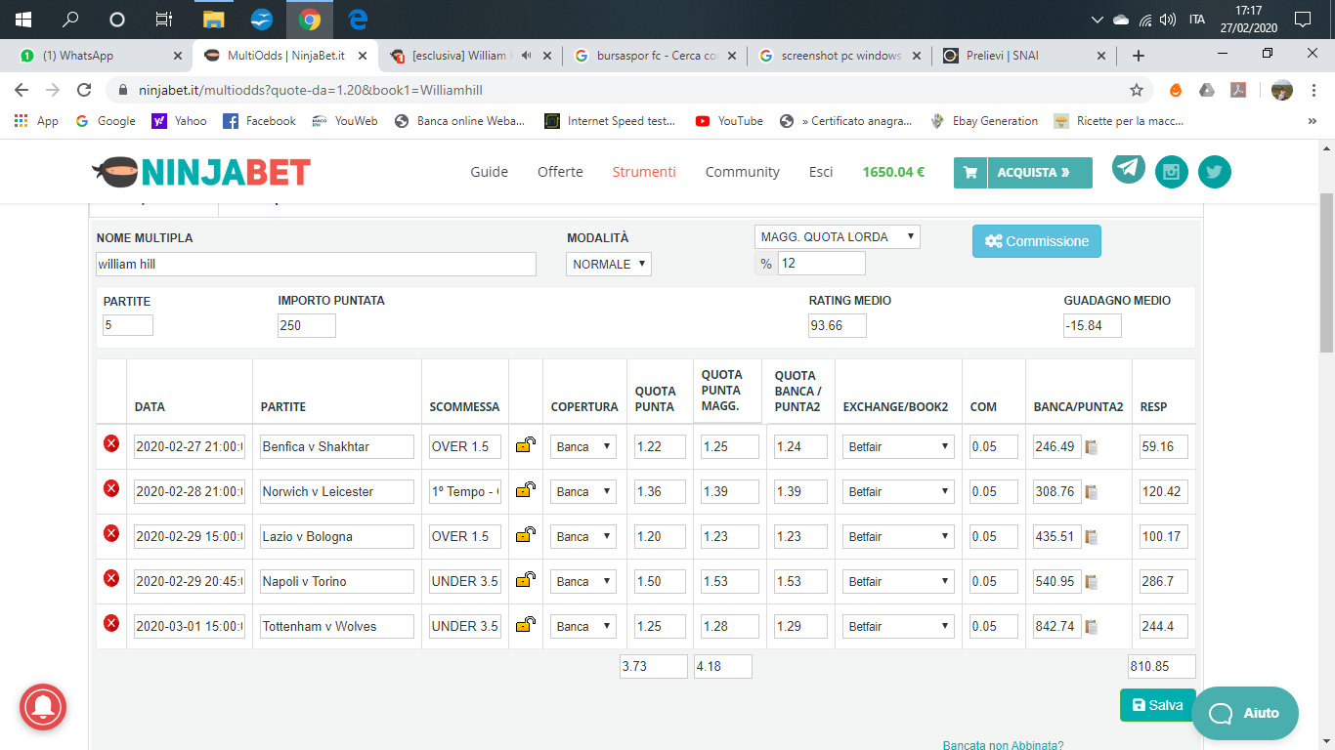The height and width of the screenshot is (750, 1335).
Task: Open File Explorer from the taskbar
Action: click(214, 19)
